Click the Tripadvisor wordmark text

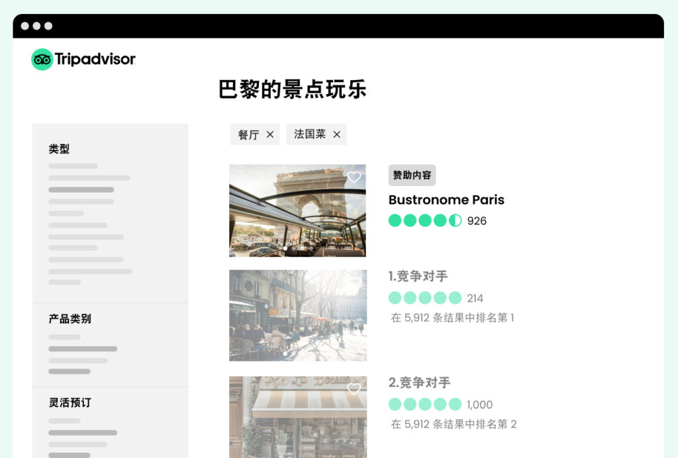95,59
